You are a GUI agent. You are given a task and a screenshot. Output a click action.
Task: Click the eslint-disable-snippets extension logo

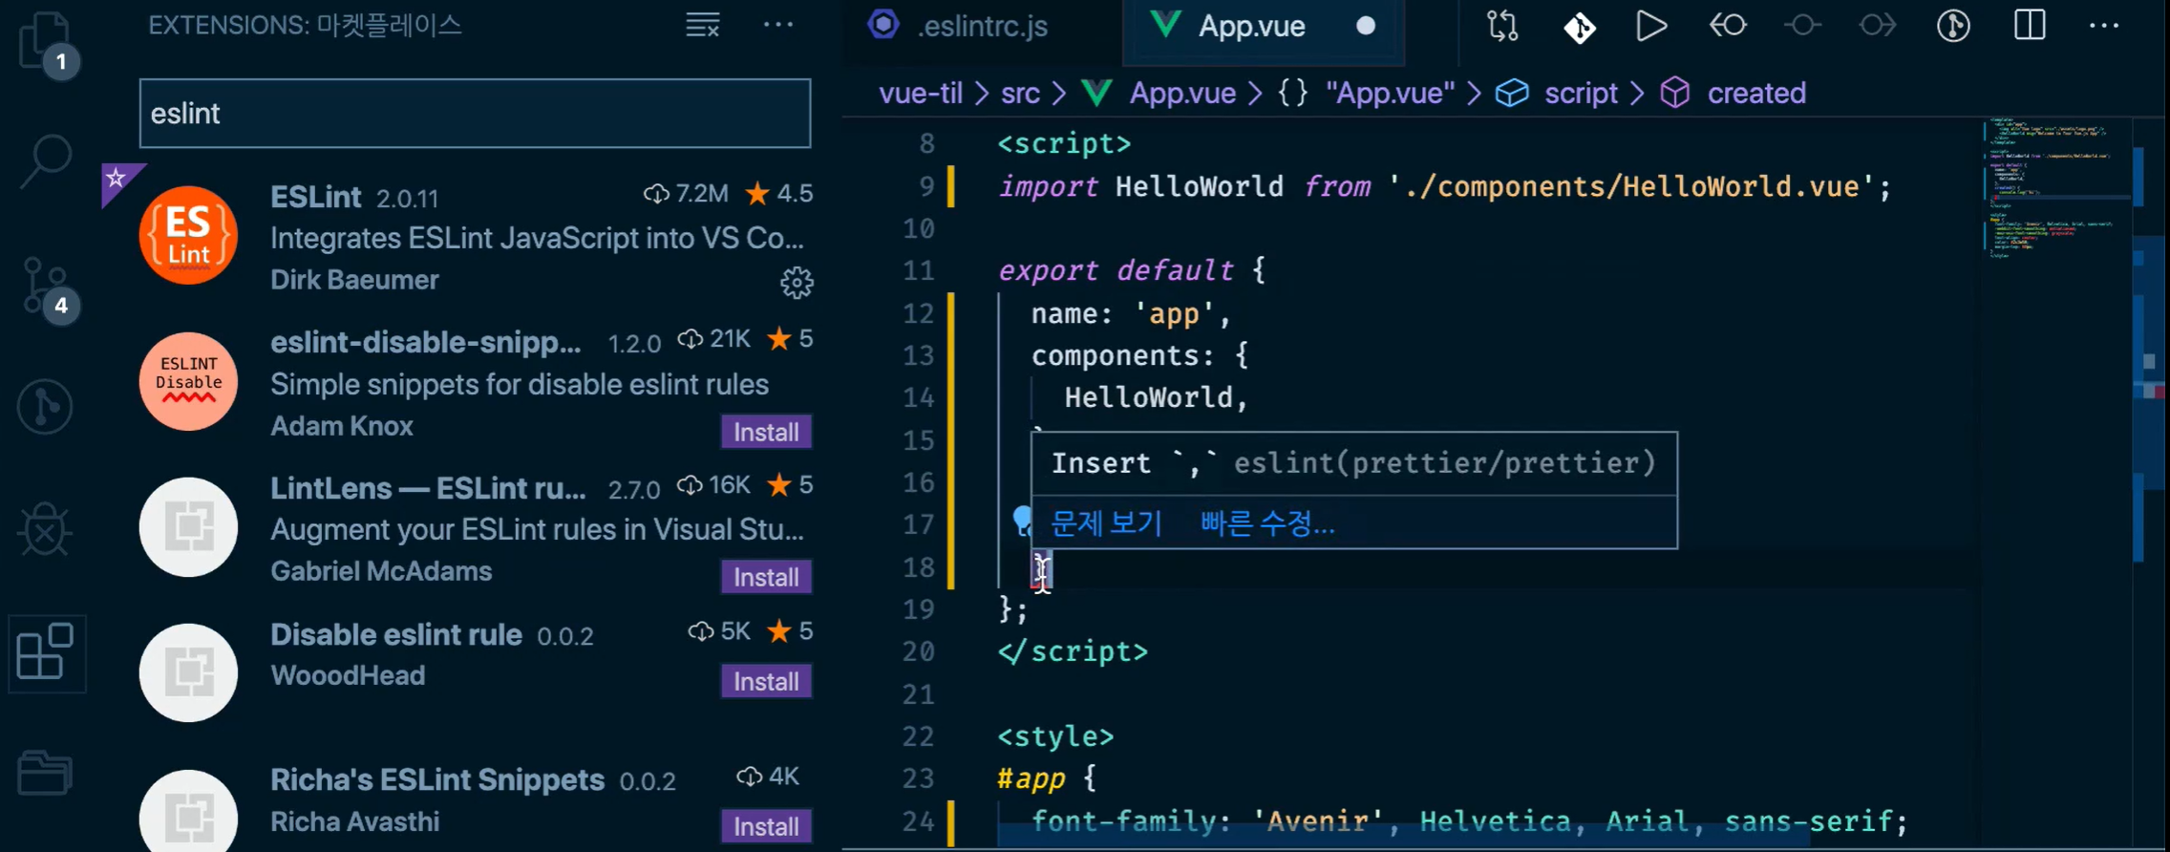[x=188, y=381]
